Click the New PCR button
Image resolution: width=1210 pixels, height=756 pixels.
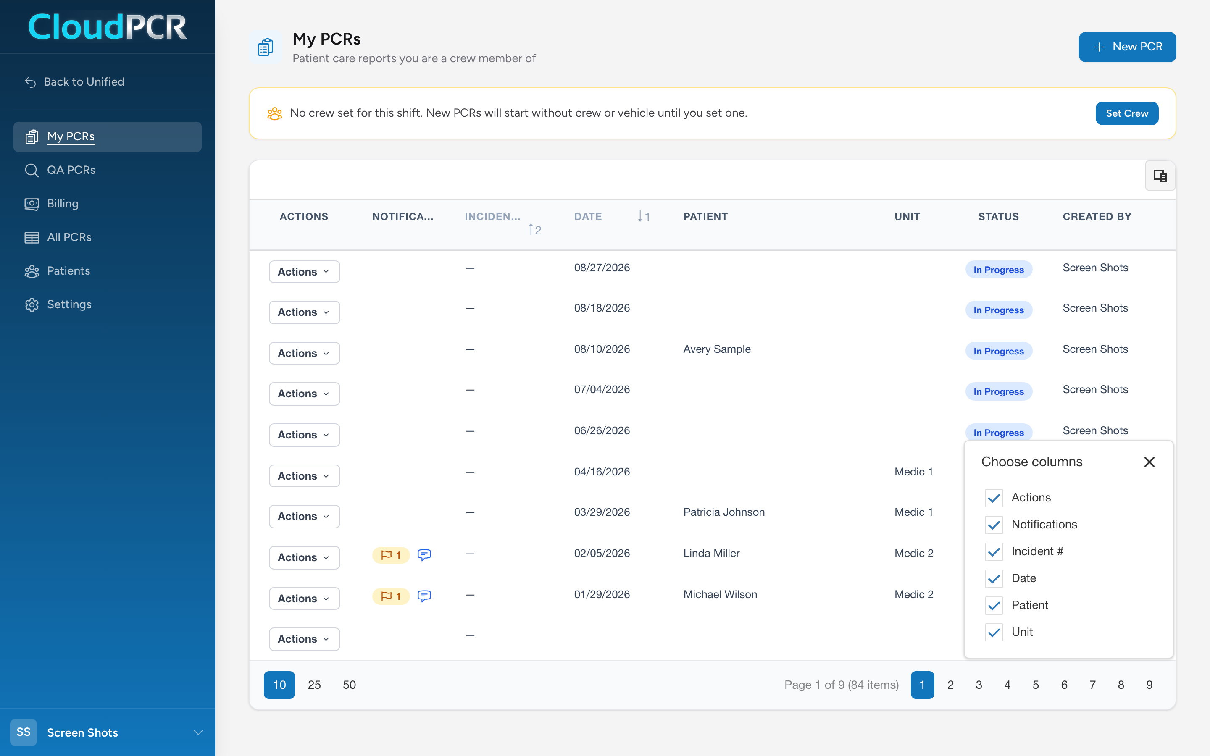pos(1127,47)
